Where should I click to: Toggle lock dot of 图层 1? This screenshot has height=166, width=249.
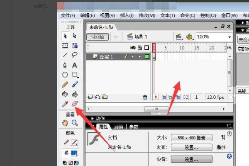point(140,56)
